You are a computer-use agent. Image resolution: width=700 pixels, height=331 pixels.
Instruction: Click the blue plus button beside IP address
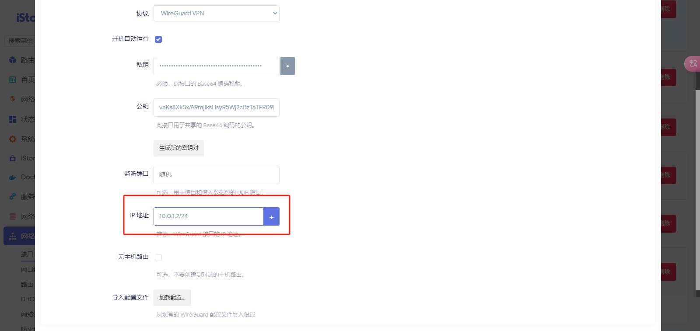271,216
